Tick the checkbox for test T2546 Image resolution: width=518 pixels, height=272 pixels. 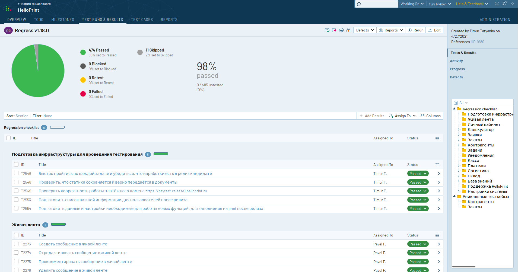[x=16, y=173]
